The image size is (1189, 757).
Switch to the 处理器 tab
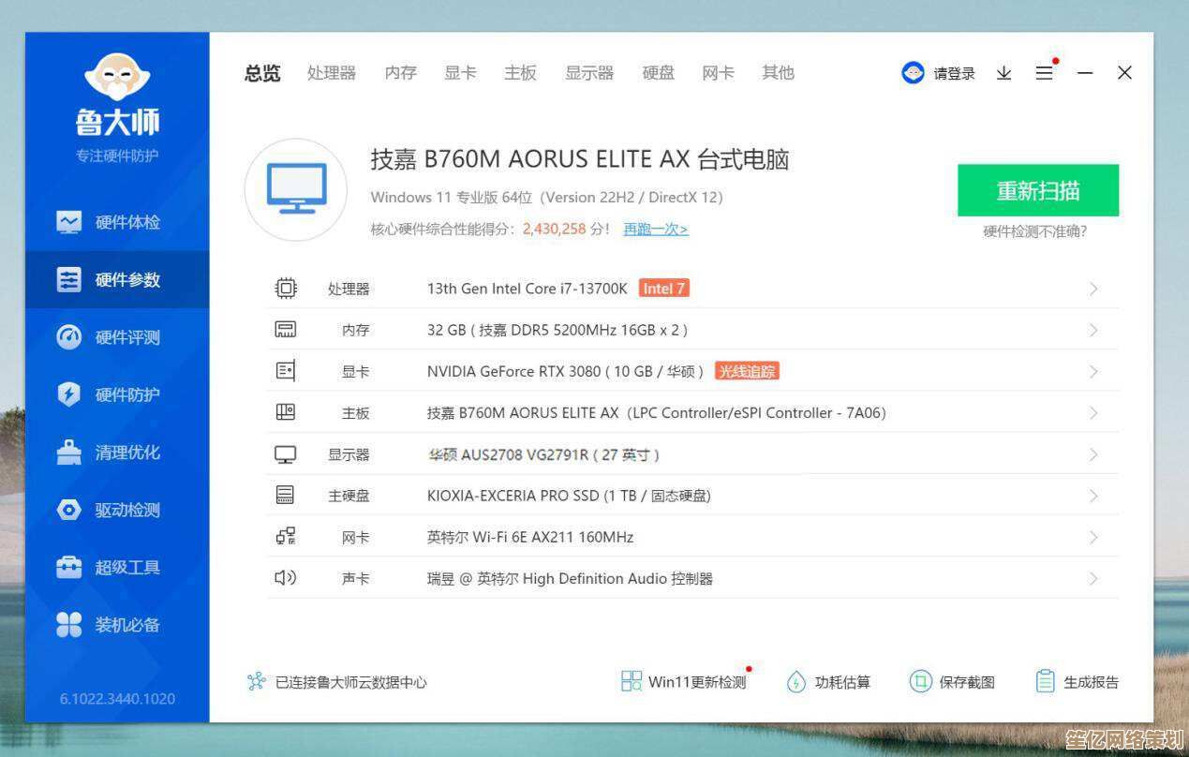[332, 73]
